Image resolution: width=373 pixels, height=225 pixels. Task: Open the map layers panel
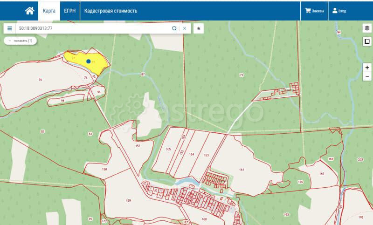(367, 28)
